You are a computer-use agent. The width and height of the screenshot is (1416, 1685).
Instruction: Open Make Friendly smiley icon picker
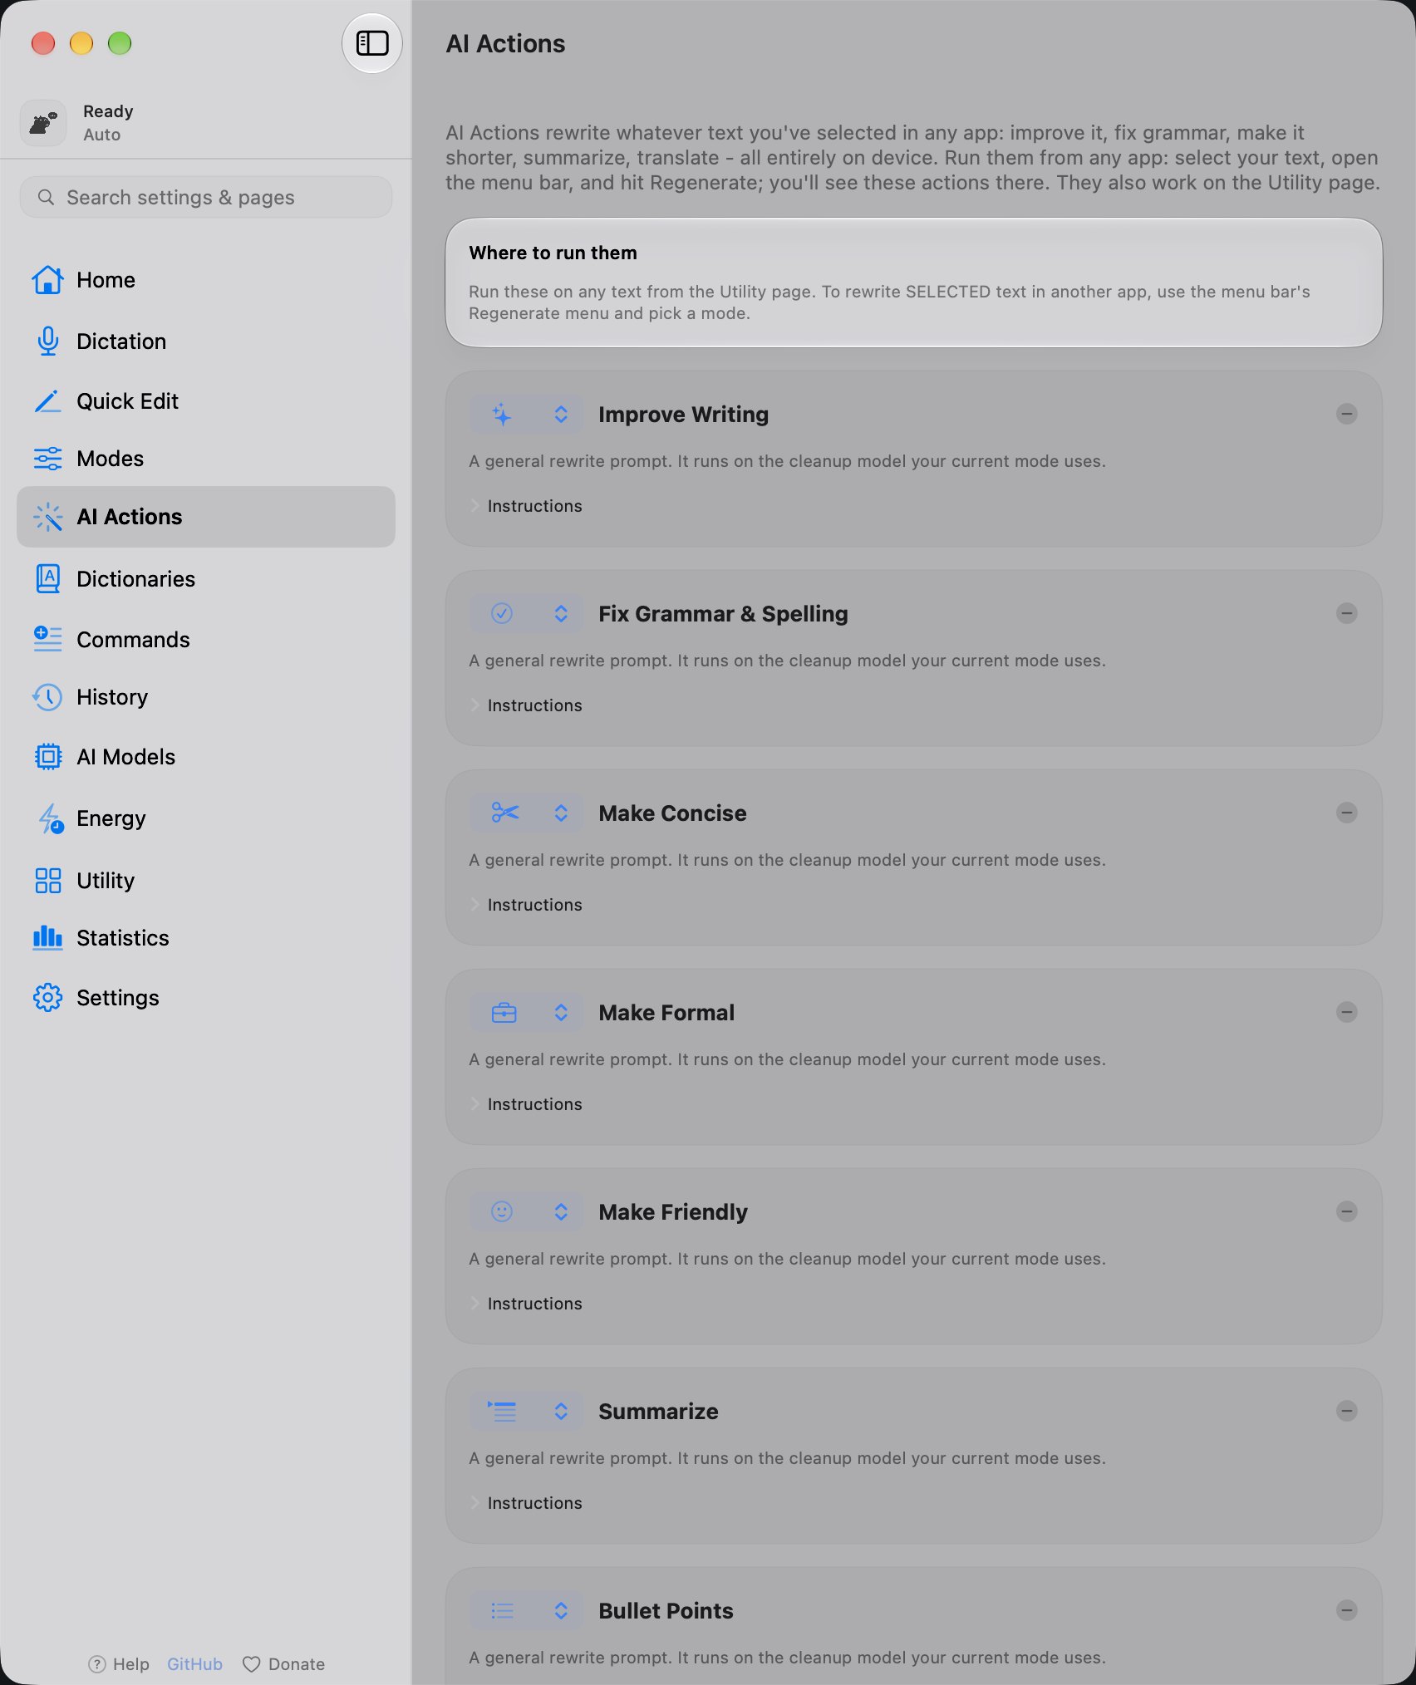525,1211
